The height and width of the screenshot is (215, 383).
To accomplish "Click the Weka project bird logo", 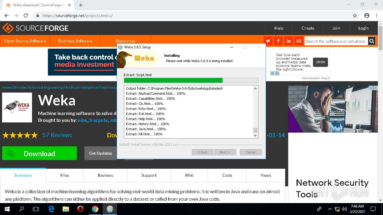I will click(17, 107).
